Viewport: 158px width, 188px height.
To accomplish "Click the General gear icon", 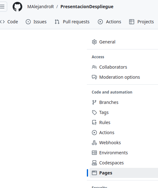I will click(94, 42).
